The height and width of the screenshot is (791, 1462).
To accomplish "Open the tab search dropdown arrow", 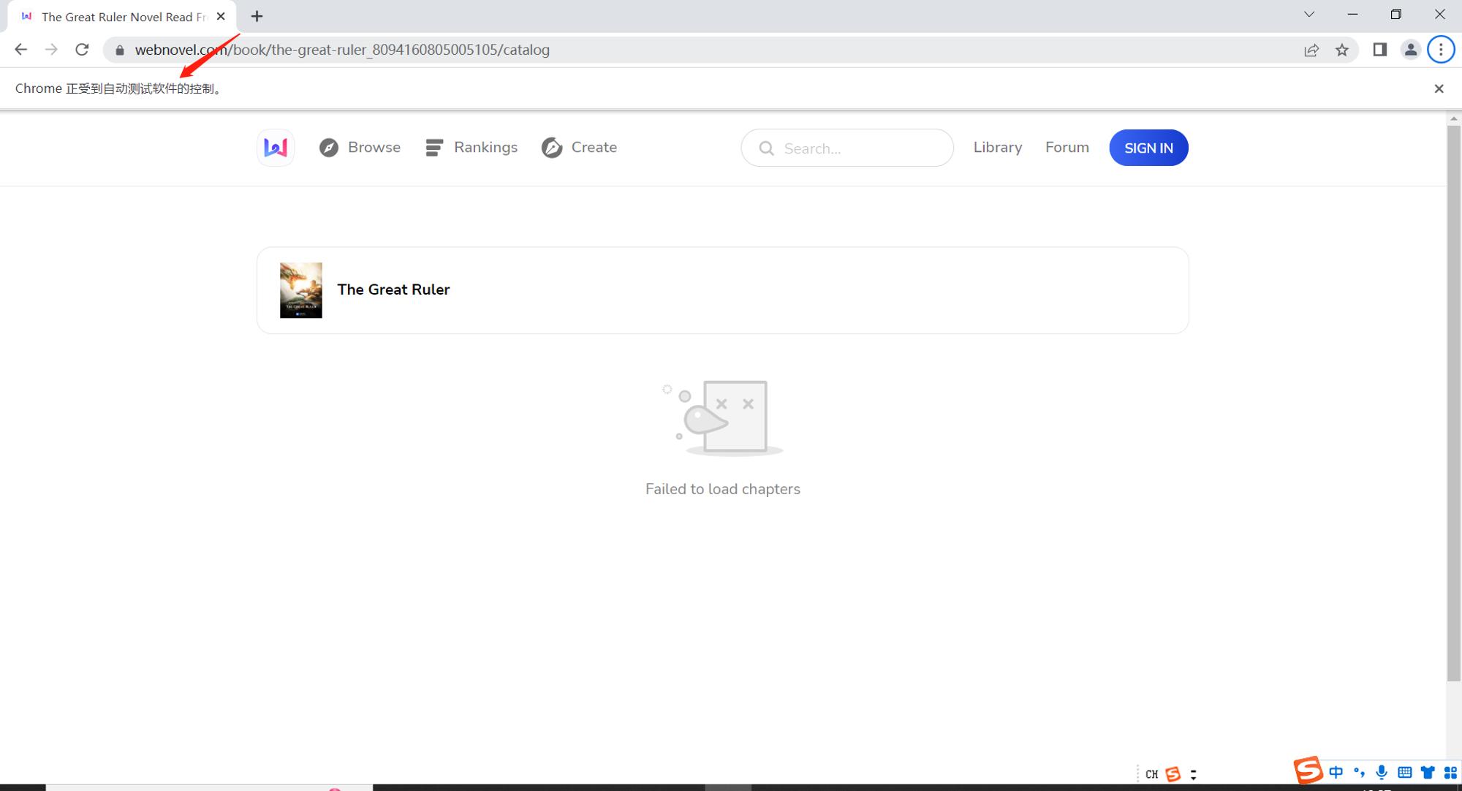I will pyautogui.click(x=1309, y=15).
